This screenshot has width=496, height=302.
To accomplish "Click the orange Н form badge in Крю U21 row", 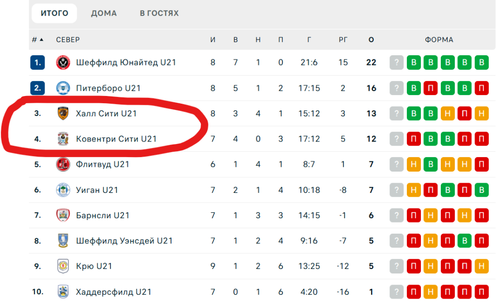I will 481,266.
